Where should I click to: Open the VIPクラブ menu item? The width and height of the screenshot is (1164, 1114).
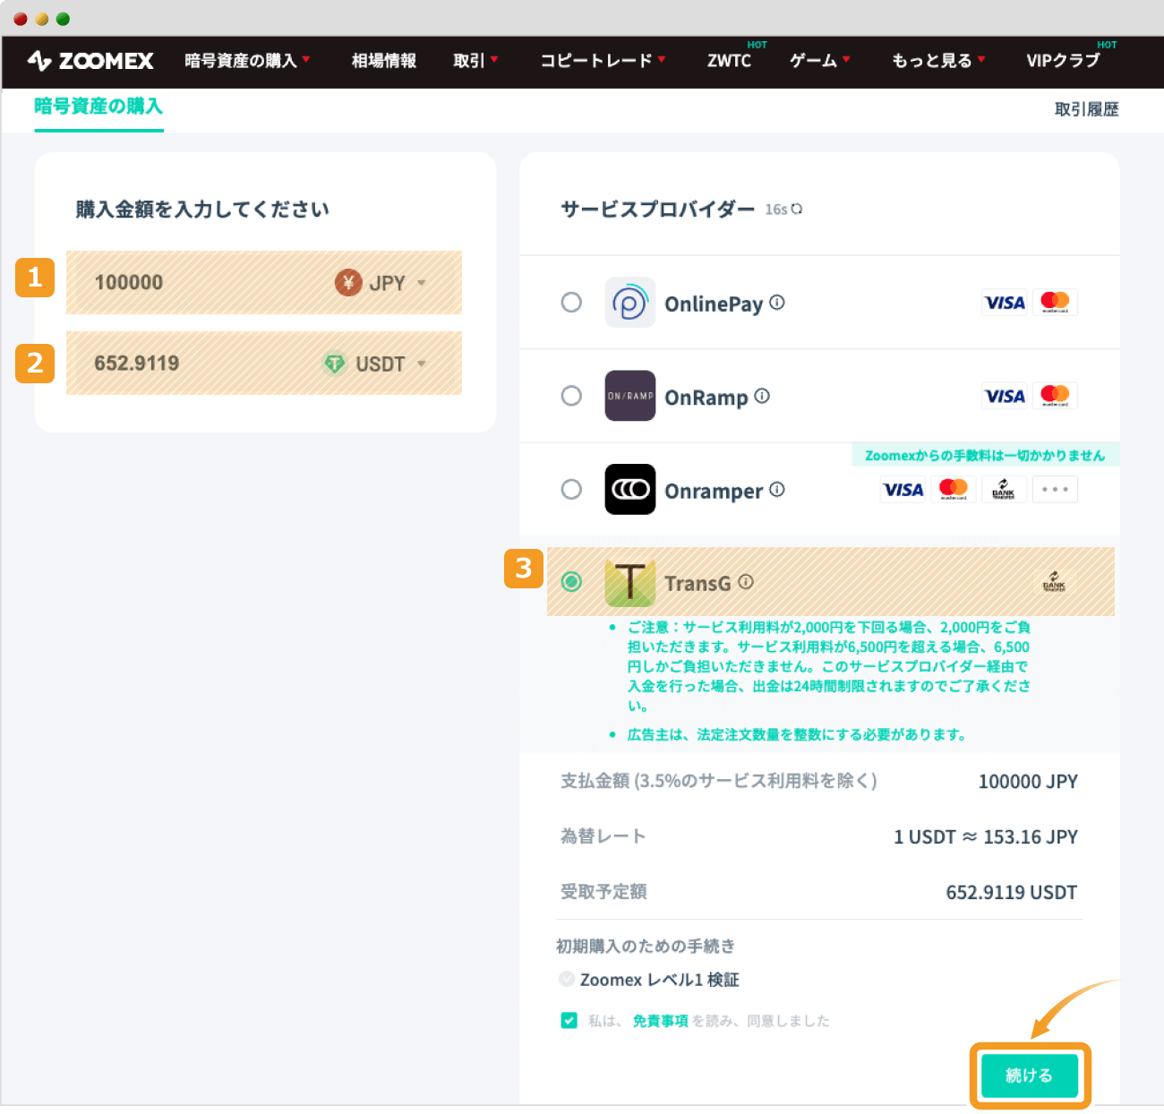pyautogui.click(x=1063, y=61)
